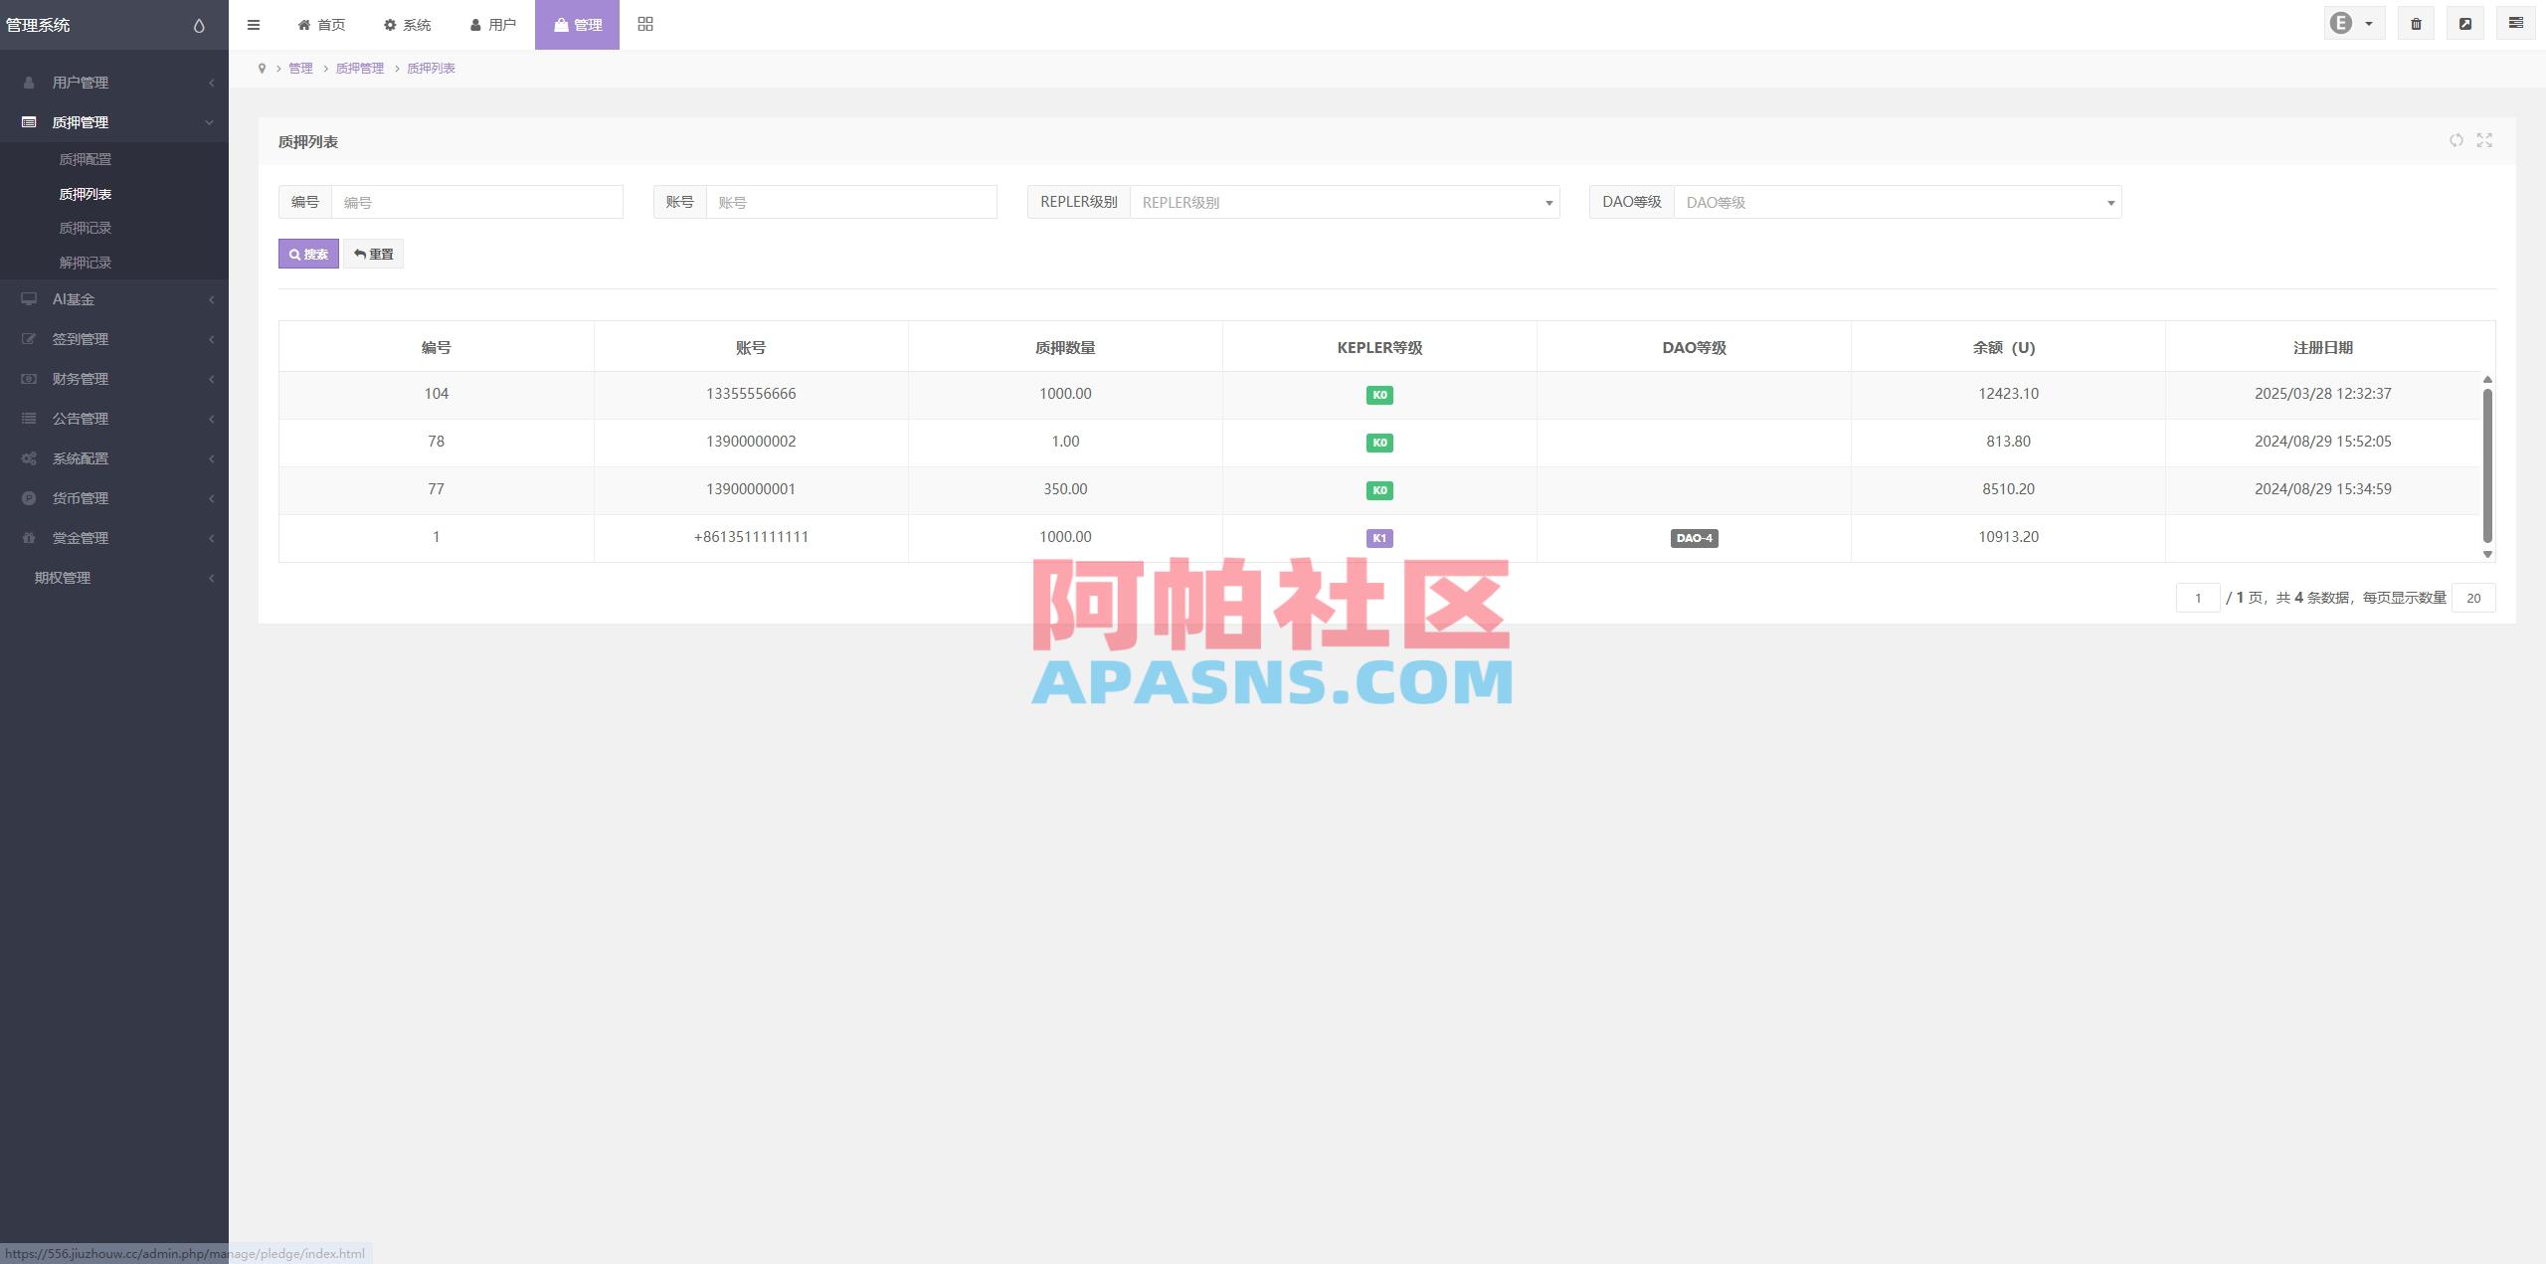Select the 用户 icon in the top navigation
Image resolution: width=2546 pixels, height=1264 pixels.
(x=493, y=25)
